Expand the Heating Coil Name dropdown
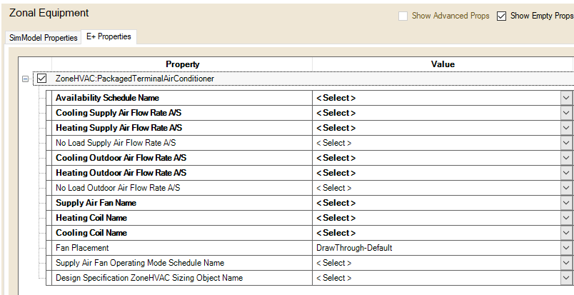The image size is (574, 295). pyautogui.click(x=566, y=218)
